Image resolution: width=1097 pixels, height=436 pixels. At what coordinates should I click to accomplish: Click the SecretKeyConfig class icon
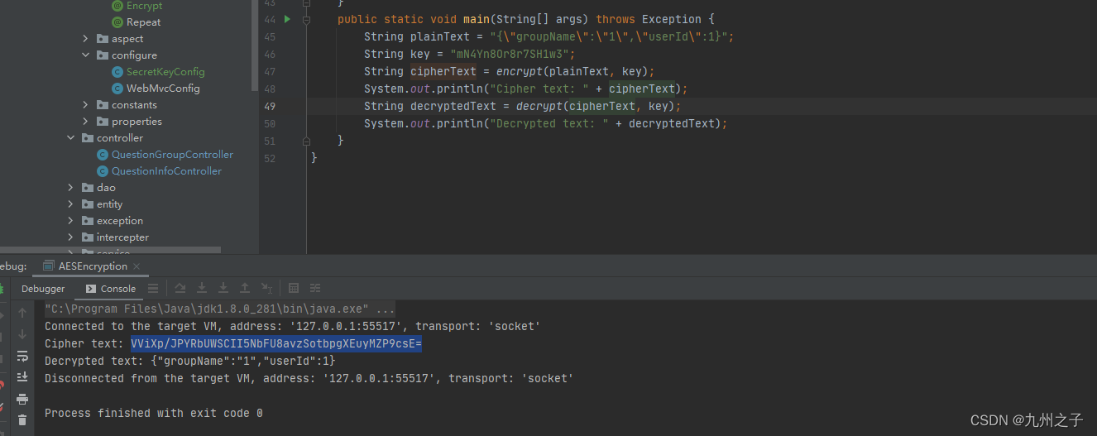[117, 72]
